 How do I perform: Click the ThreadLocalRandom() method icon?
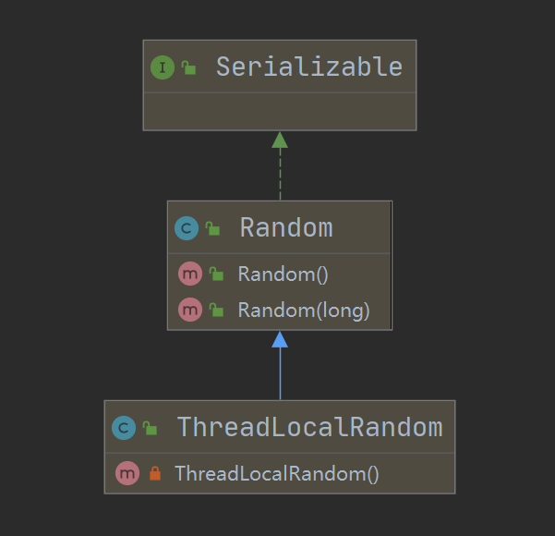click(127, 473)
